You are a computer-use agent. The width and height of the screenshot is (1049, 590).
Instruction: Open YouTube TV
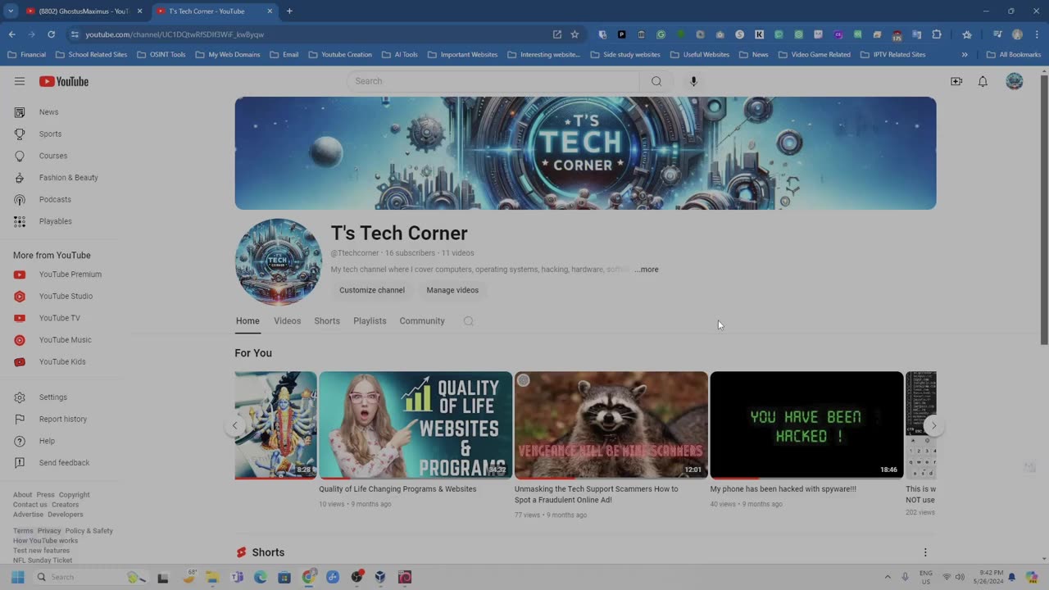click(61, 318)
